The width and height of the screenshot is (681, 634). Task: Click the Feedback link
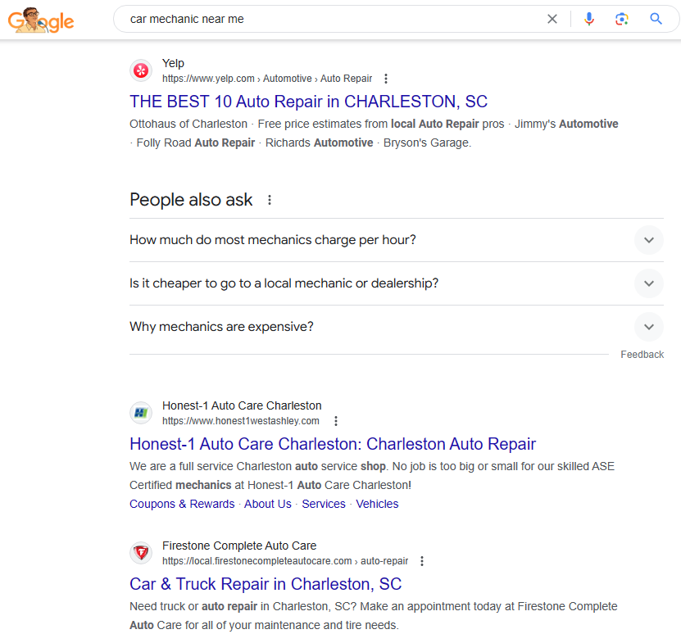[642, 354]
